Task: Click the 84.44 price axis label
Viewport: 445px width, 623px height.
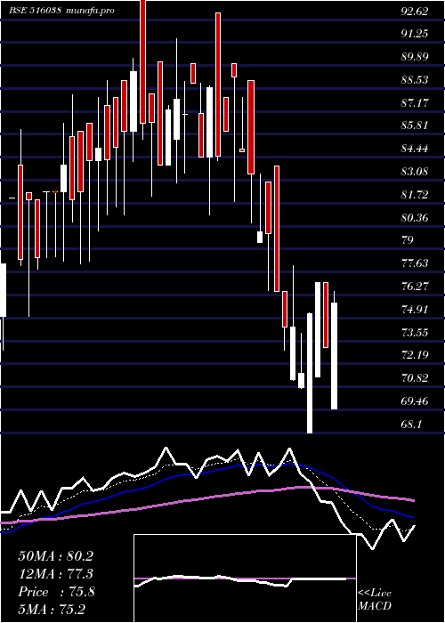Action: 415,149
